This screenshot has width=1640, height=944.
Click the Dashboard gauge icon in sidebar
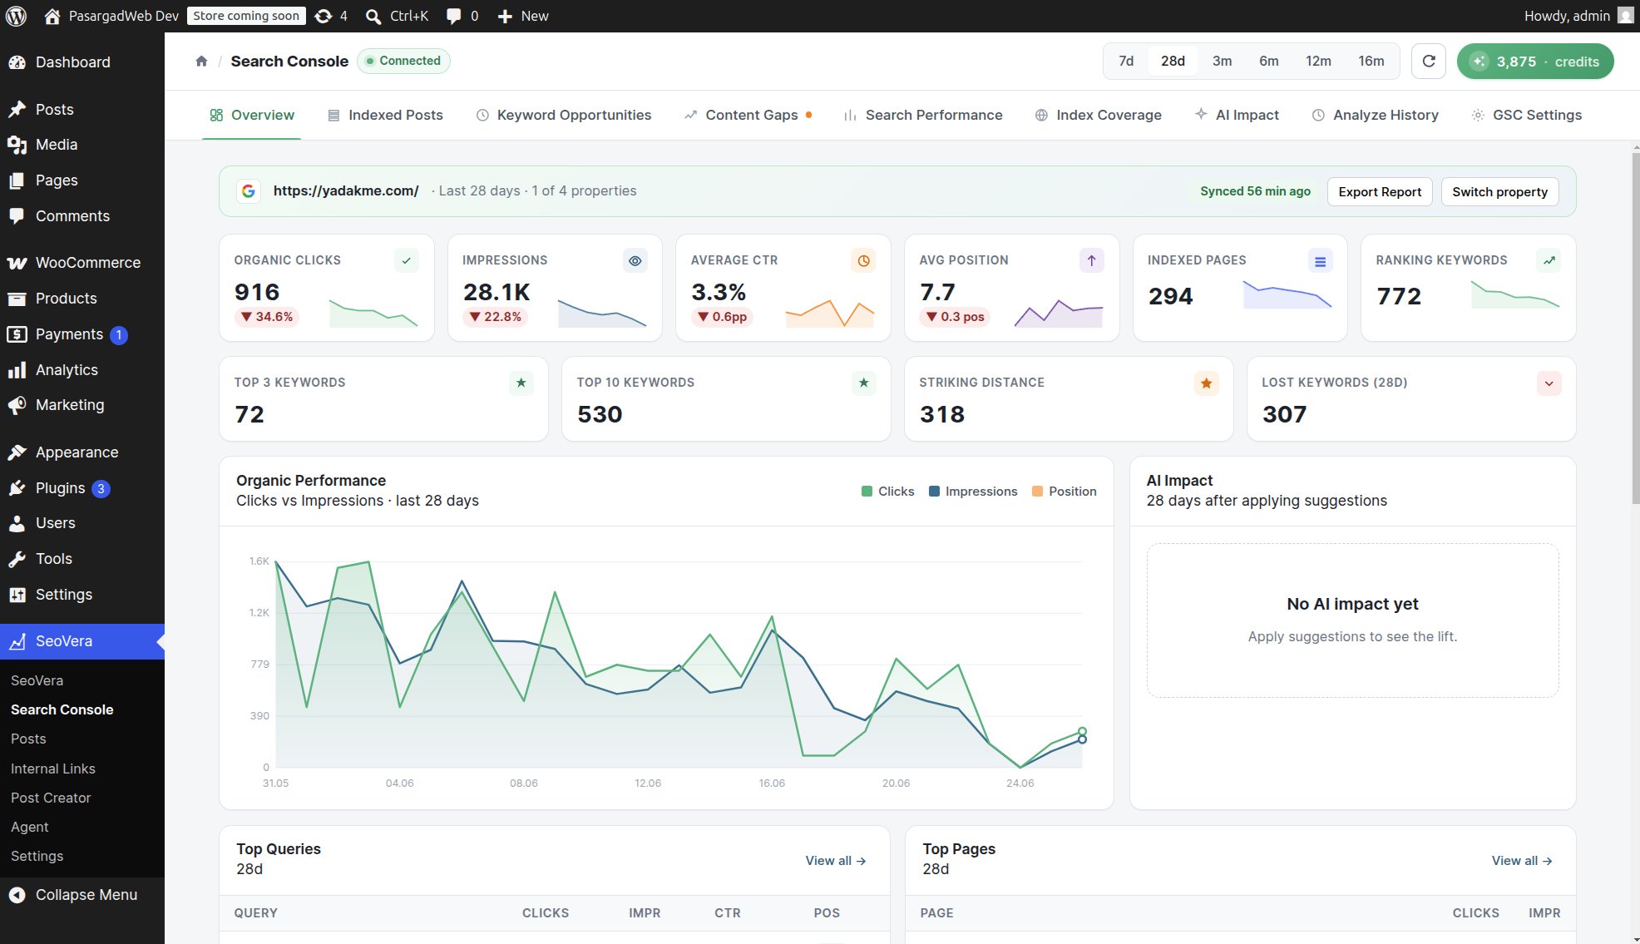click(x=17, y=62)
